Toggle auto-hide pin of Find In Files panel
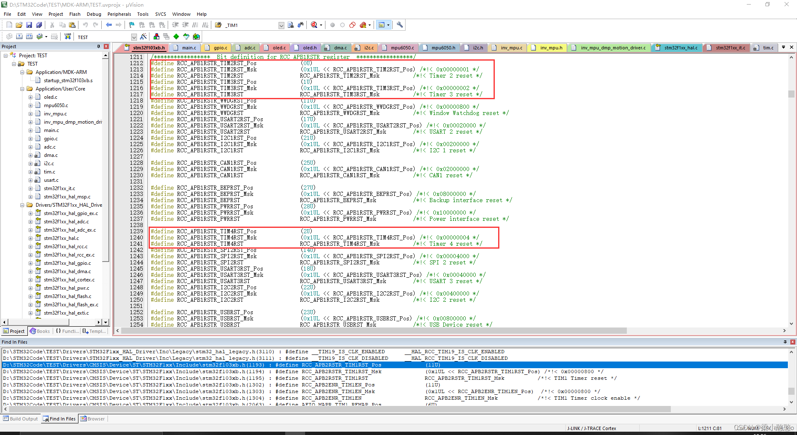This screenshot has height=435, width=797. pyautogui.click(x=785, y=342)
